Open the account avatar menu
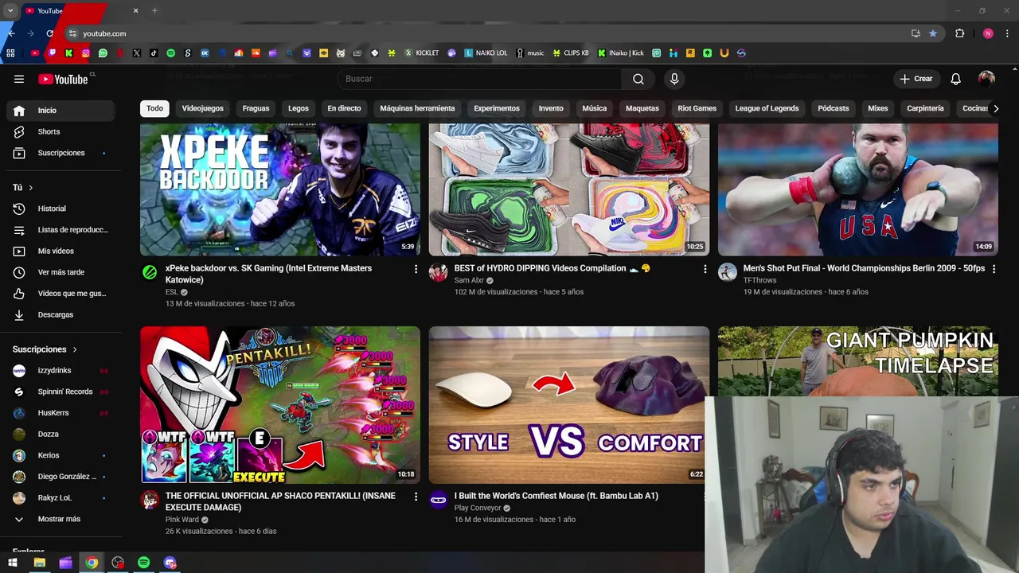This screenshot has height=573, width=1019. coord(986,79)
